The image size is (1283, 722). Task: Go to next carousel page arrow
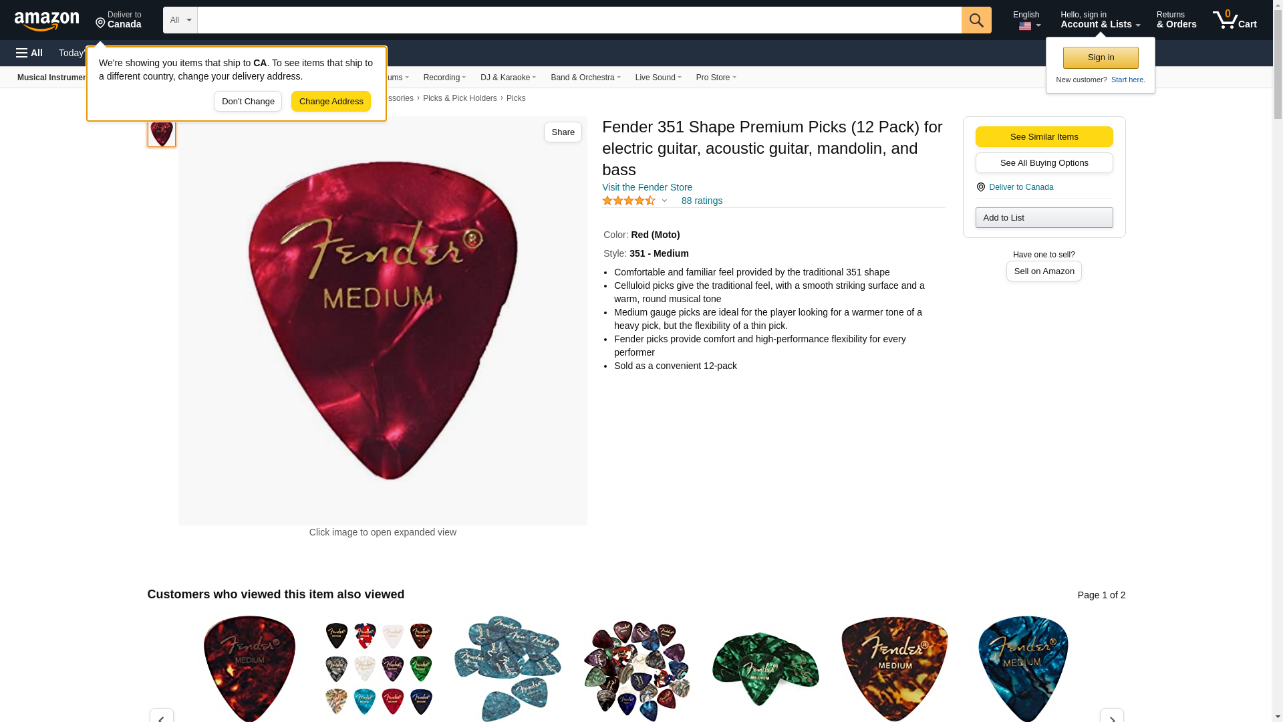click(x=1111, y=716)
